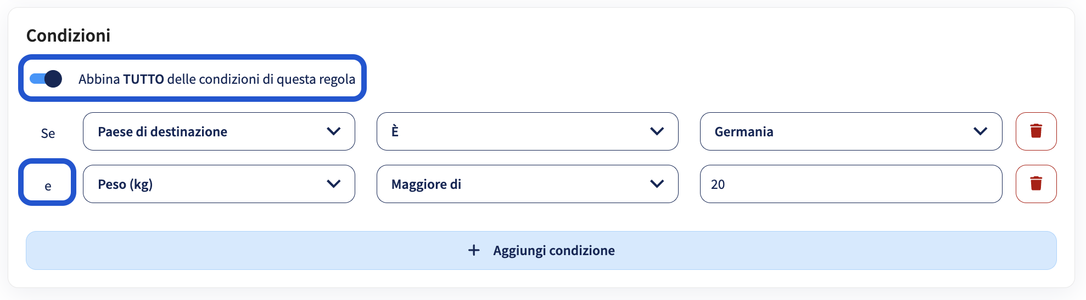Screen dimensions: 1086x300
Task: Open the Paese di destinazione dropdown
Action: coord(219,131)
